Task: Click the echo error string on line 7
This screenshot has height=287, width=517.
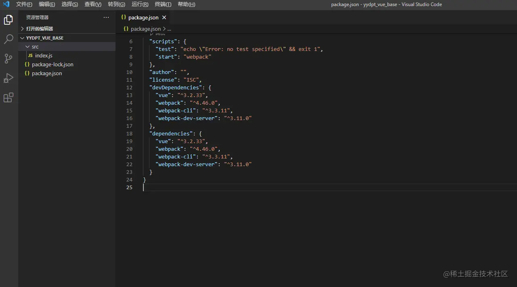Action: [x=250, y=49]
